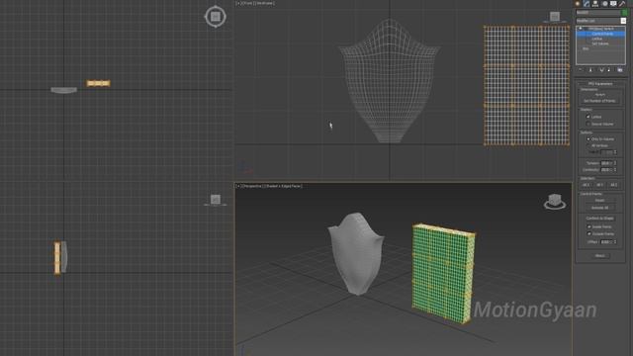Select Lattice sub-object level
This screenshot has width=633, height=356.
(597, 39)
